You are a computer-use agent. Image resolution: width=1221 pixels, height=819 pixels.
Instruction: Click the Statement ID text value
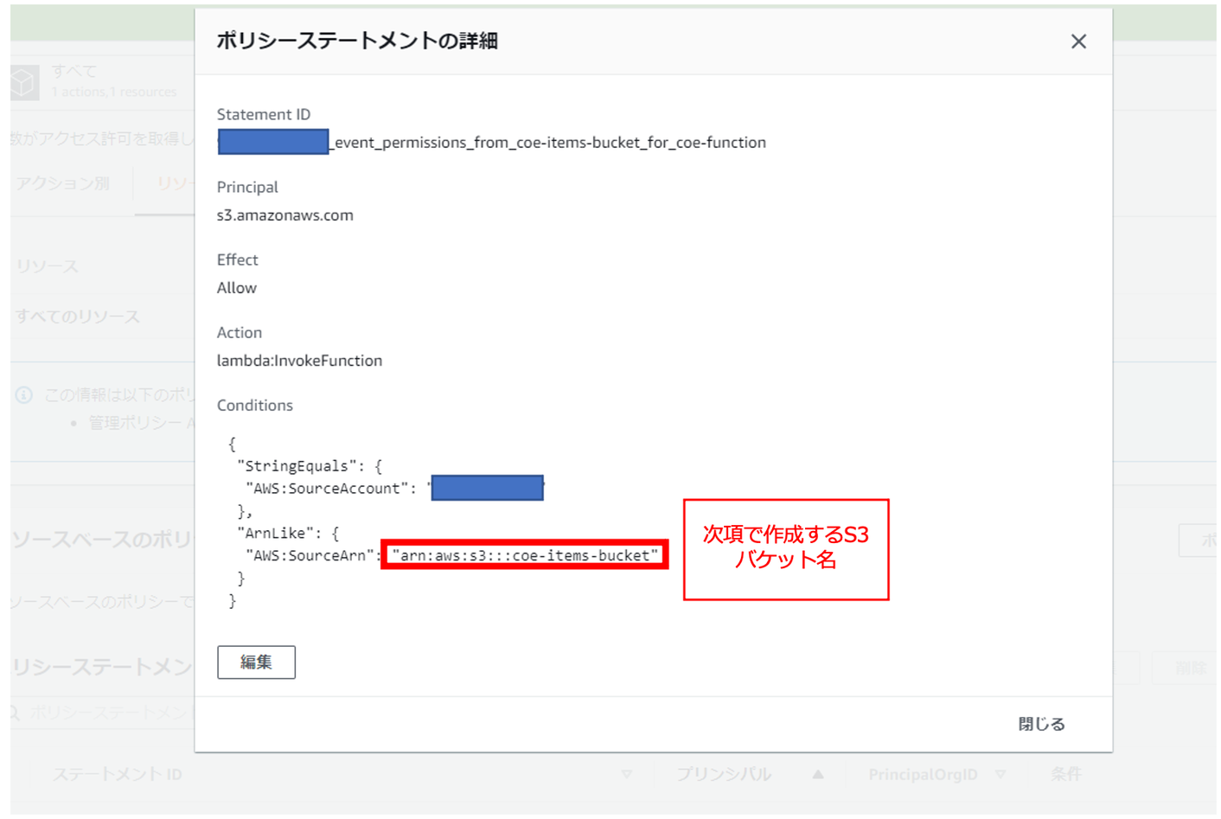(550, 143)
